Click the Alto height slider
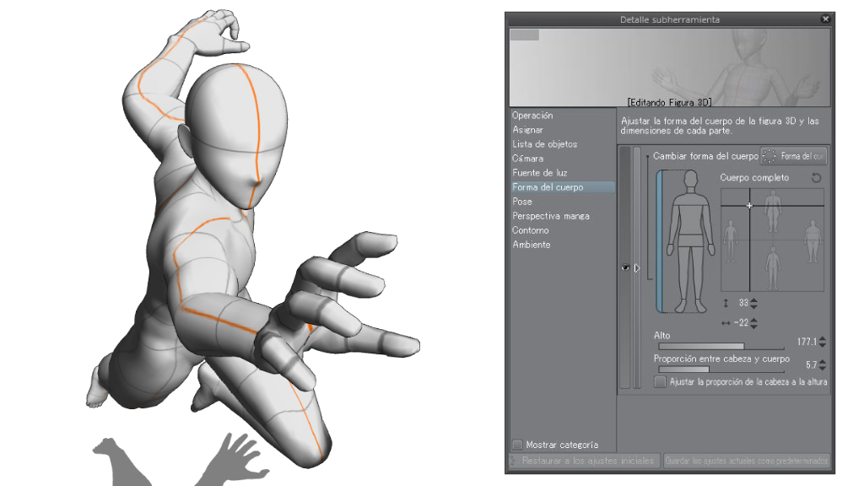The width and height of the screenshot is (864, 486). pyautogui.click(x=721, y=346)
